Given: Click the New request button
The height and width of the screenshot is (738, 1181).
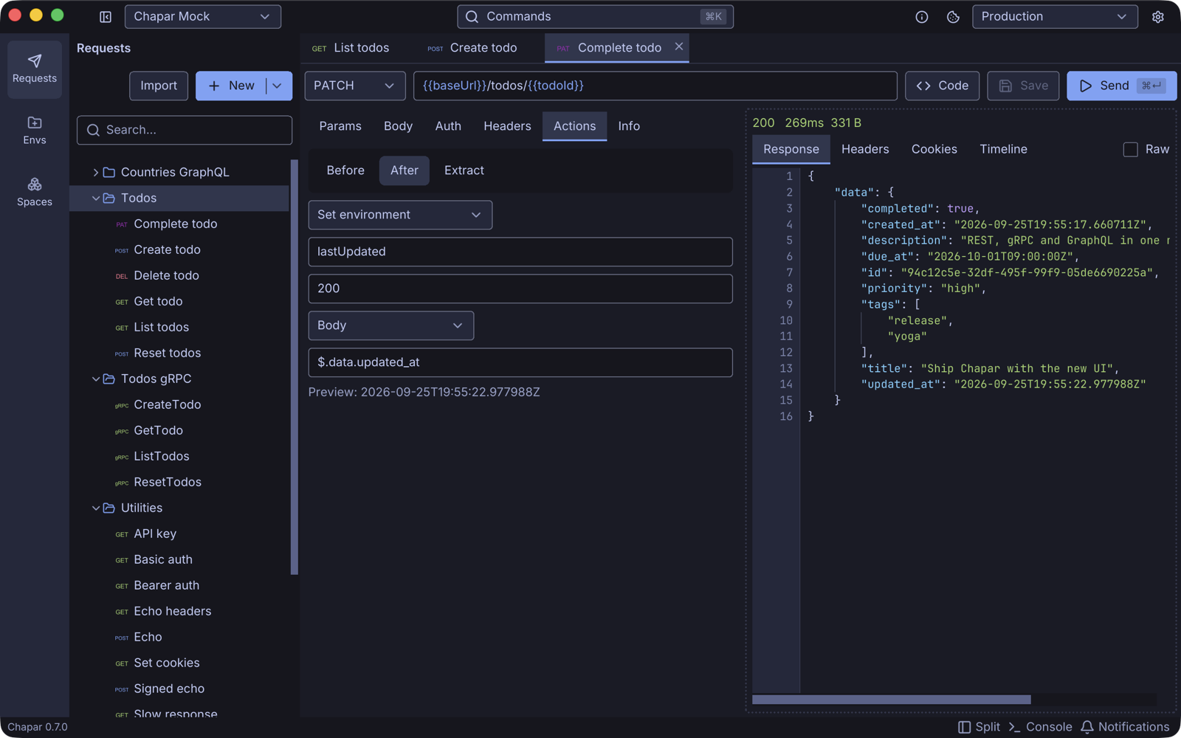Looking at the screenshot, I should [231, 86].
